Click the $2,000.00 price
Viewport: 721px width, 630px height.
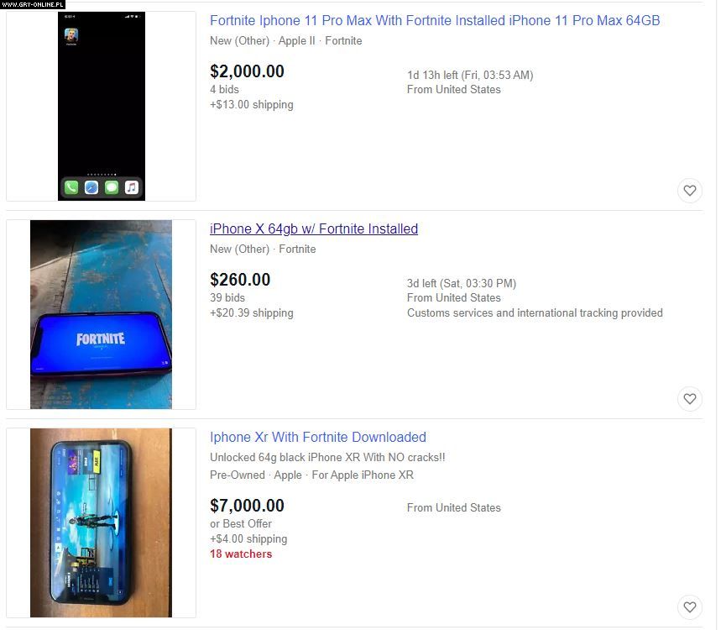(247, 71)
